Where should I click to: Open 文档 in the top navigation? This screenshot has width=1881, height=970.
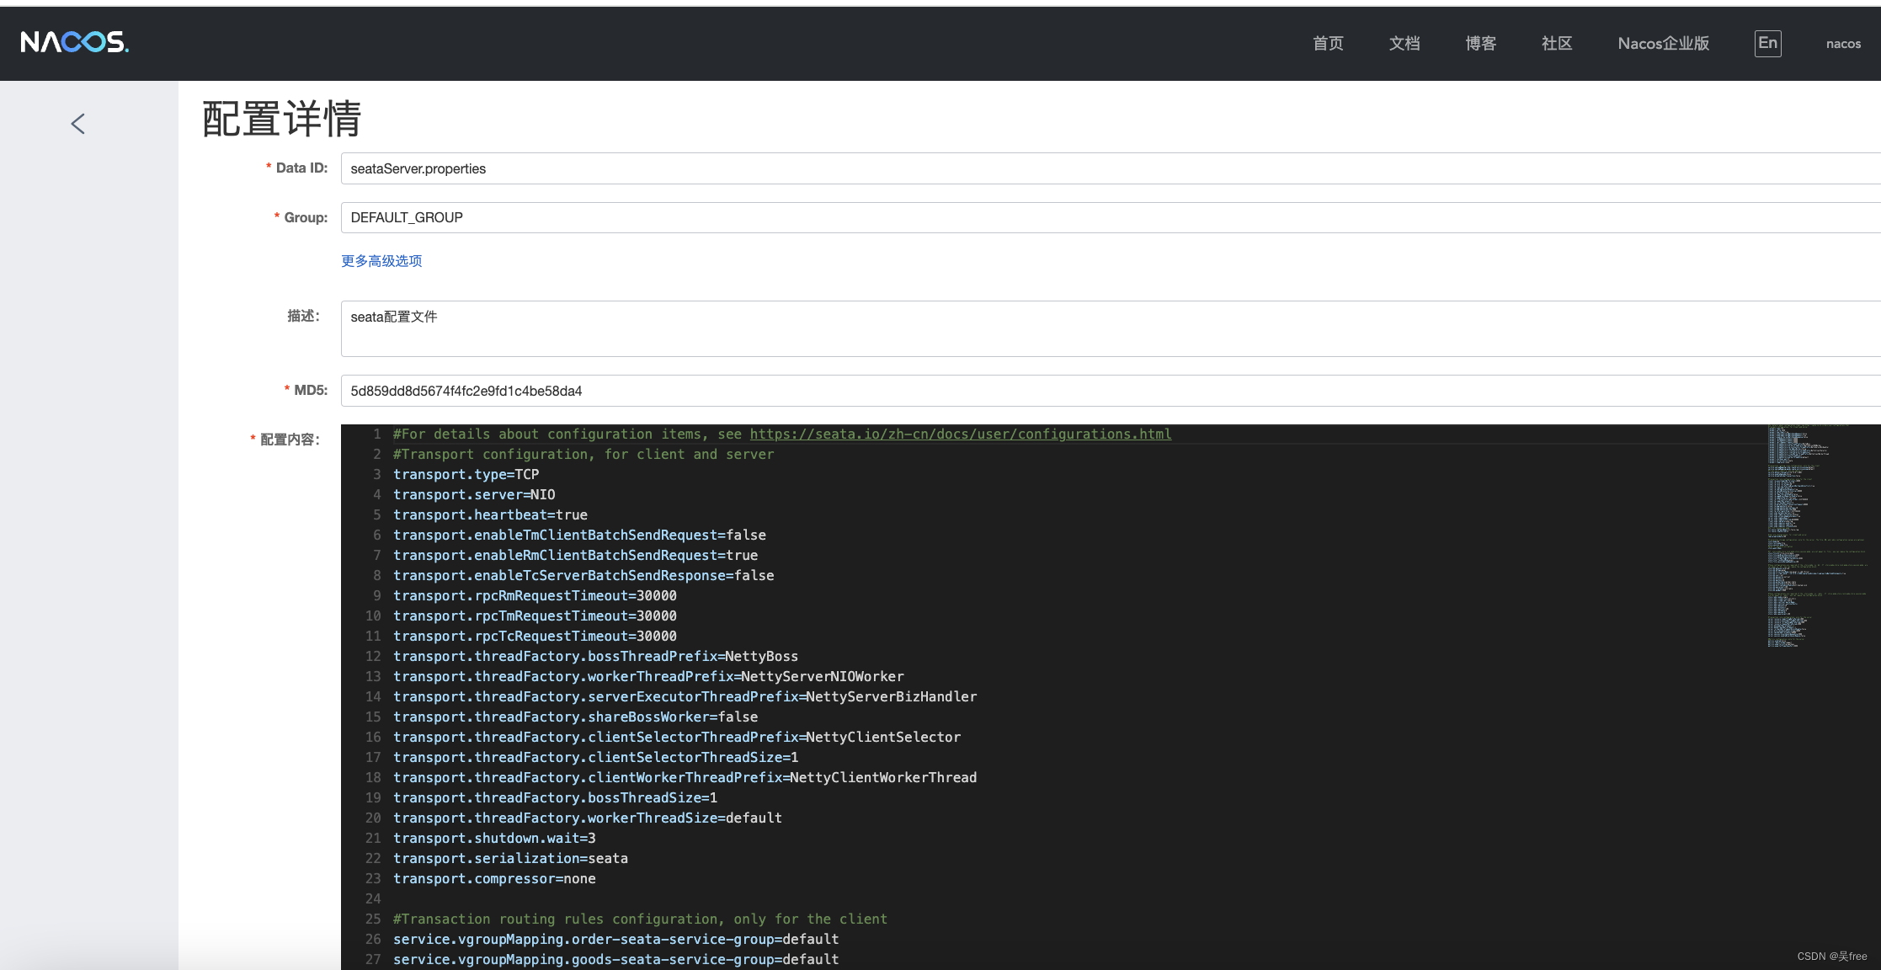point(1404,43)
